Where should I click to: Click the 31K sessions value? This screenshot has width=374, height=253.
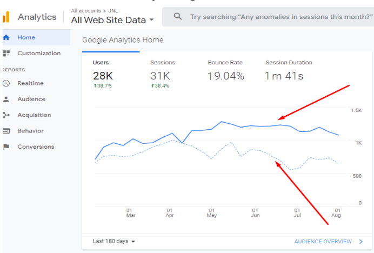point(160,76)
